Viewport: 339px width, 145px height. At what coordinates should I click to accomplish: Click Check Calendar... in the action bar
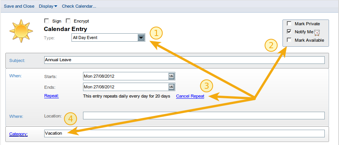[x=79, y=6]
